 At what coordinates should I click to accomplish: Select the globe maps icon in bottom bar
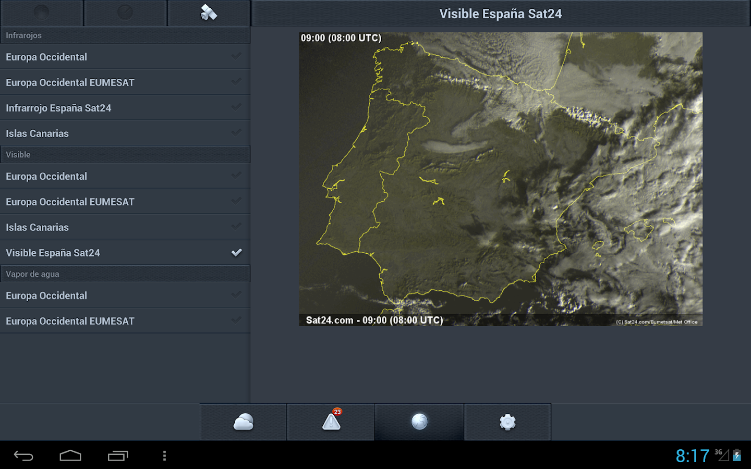[419, 422]
